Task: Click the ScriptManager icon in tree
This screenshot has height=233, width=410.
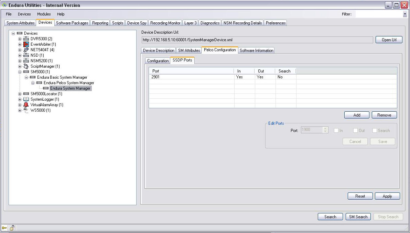Action: pos(26,66)
